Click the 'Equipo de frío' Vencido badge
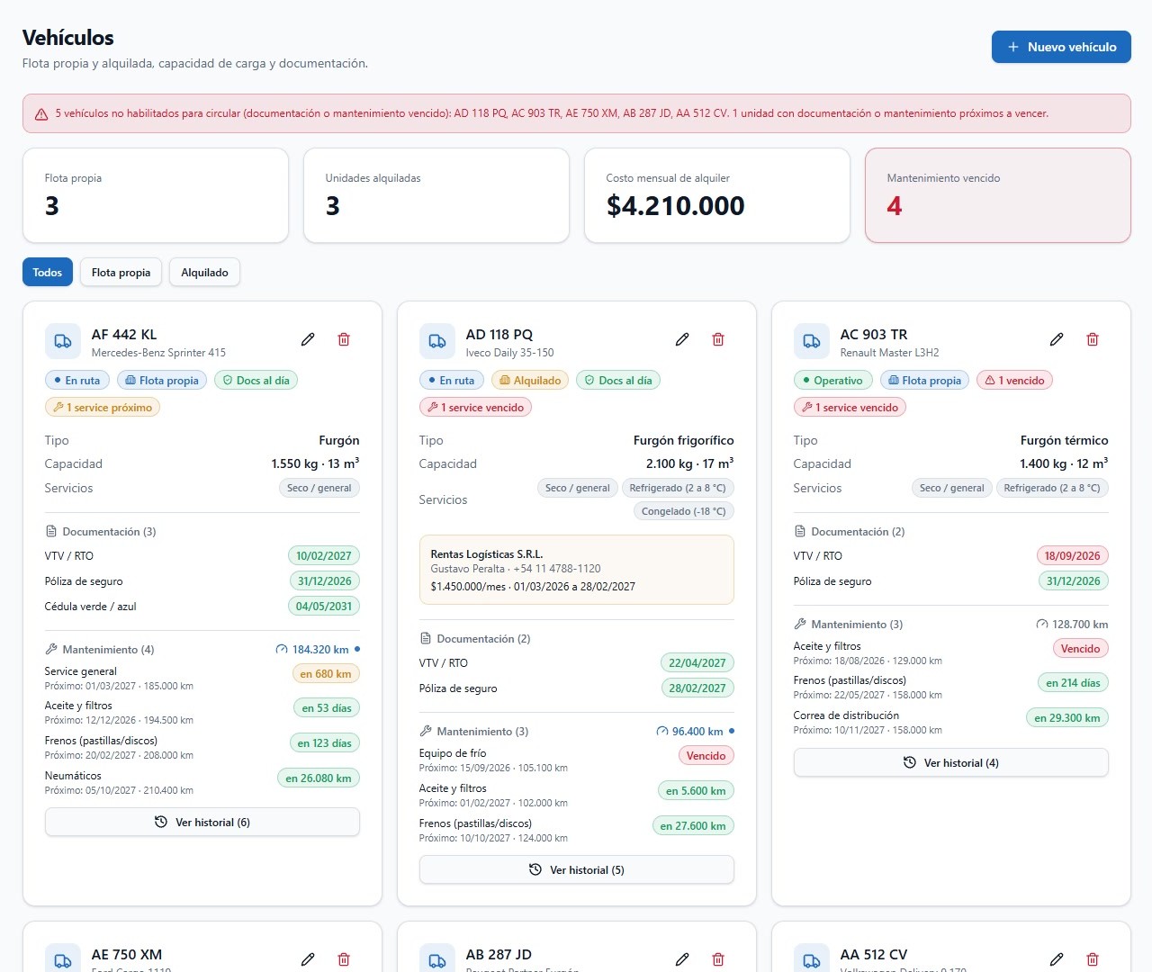The height and width of the screenshot is (972, 1152). point(706,756)
